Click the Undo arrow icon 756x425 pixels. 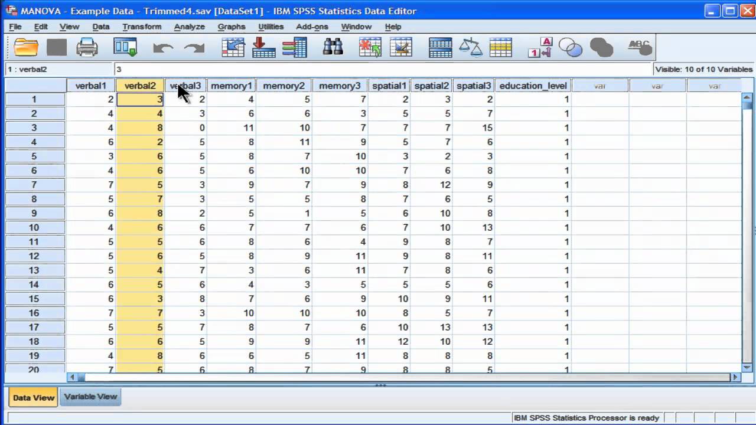(164, 48)
